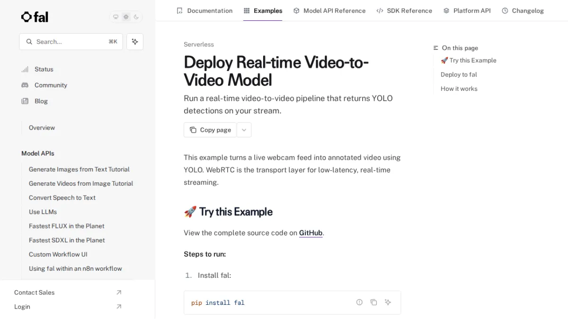This screenshot has width=568, height=319.
Task: Click the Platform API layers icon
Action: 446,10
